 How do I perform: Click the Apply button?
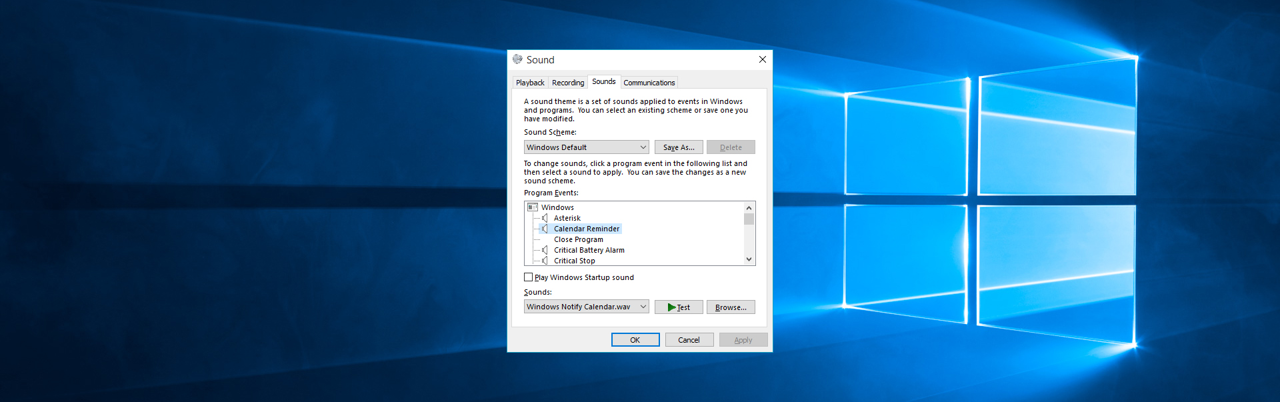tap(743, 339)
